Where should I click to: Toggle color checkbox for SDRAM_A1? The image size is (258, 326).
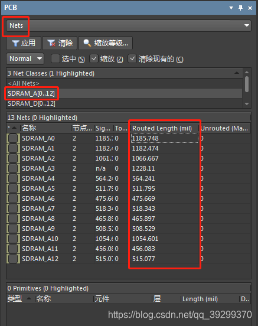pos(13,148)
